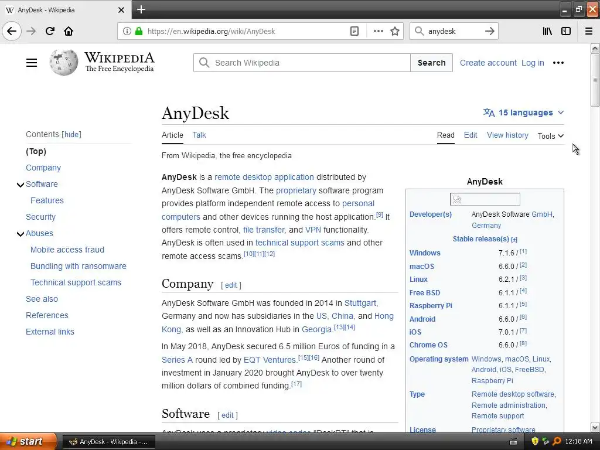Expand the 15 languages dropdown
The image size is (600, 450).
click(523, 112)
